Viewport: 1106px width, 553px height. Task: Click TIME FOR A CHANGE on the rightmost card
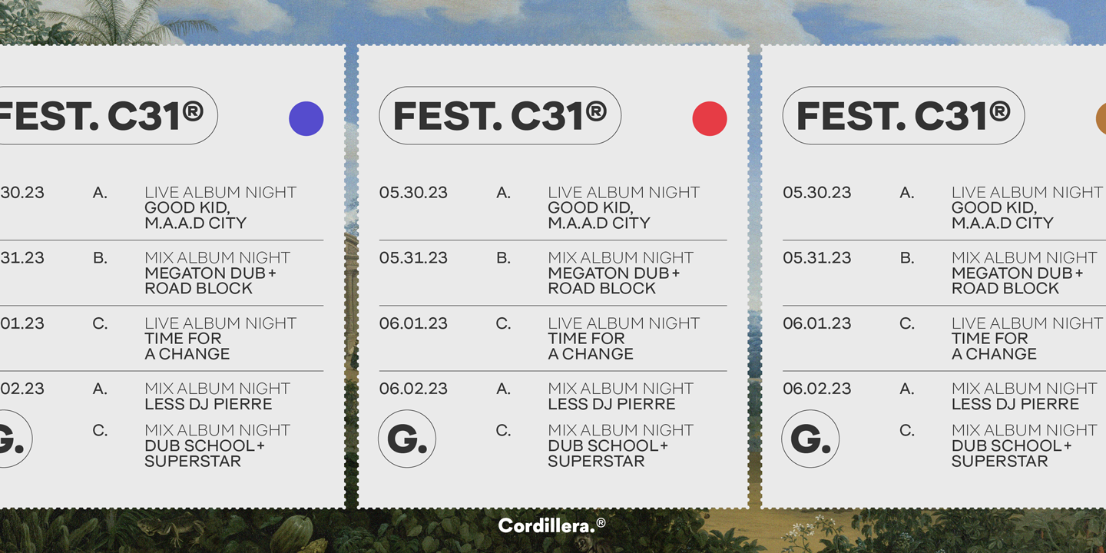pos(994,346)
